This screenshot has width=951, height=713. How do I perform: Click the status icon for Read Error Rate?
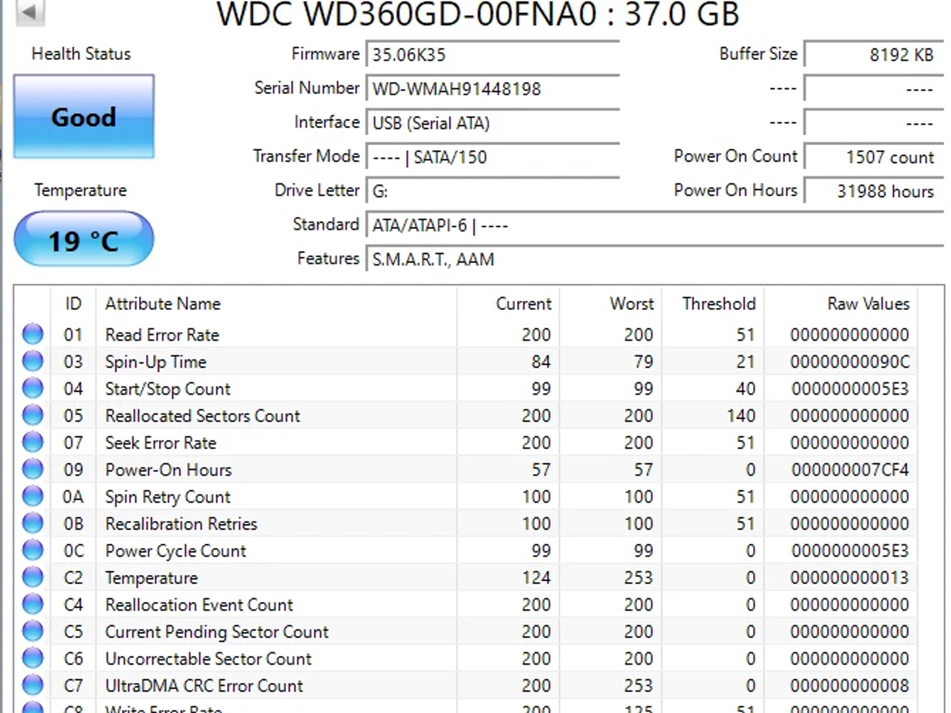coord(33,334)
